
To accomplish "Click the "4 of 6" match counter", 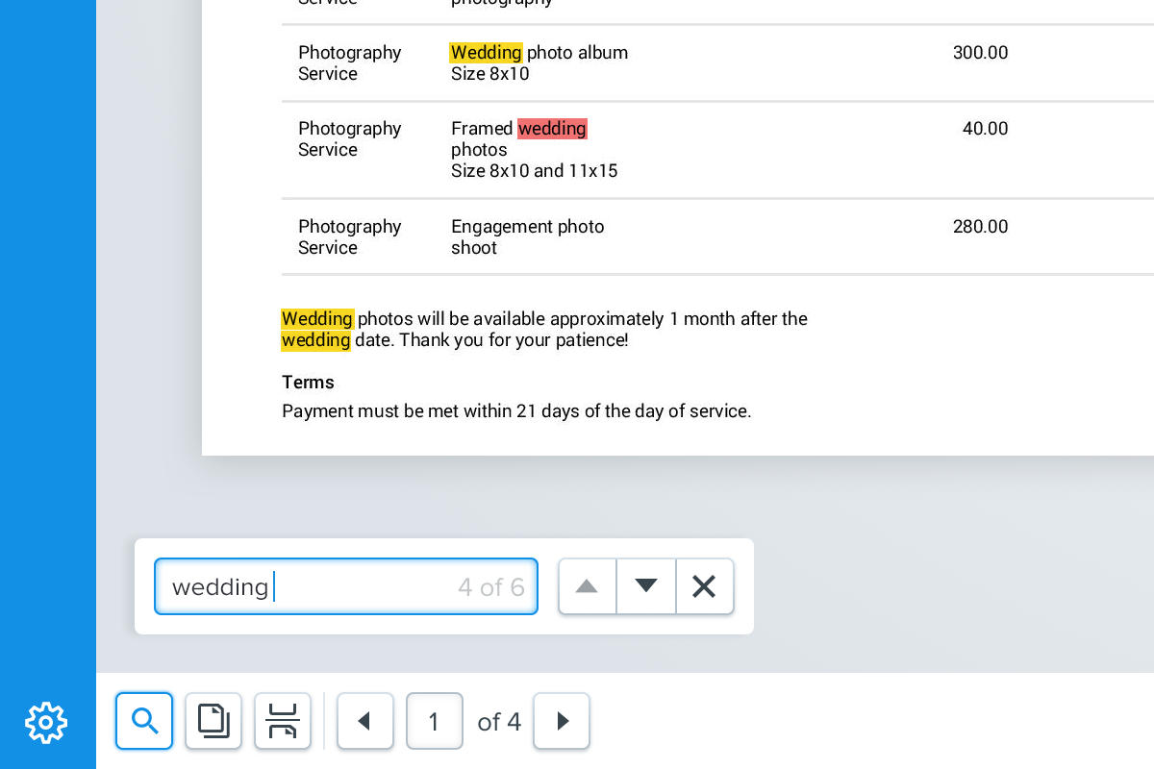I will point(490,587).
